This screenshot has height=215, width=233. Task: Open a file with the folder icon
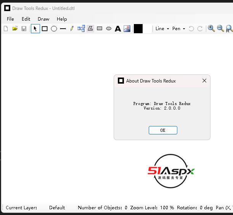(15, 29)
